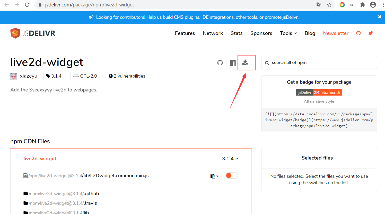Image resolution: width=385 pixels, height=214 pixels.
Task: Click the search all of npm field
Action: tap(319, 62)
